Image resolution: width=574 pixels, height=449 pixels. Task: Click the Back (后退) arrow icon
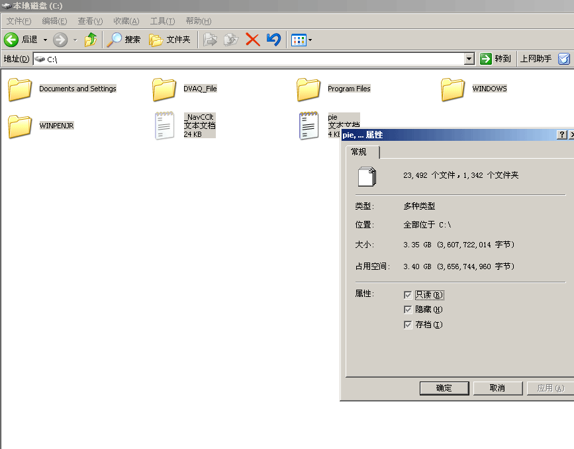[x=11, y=40]
